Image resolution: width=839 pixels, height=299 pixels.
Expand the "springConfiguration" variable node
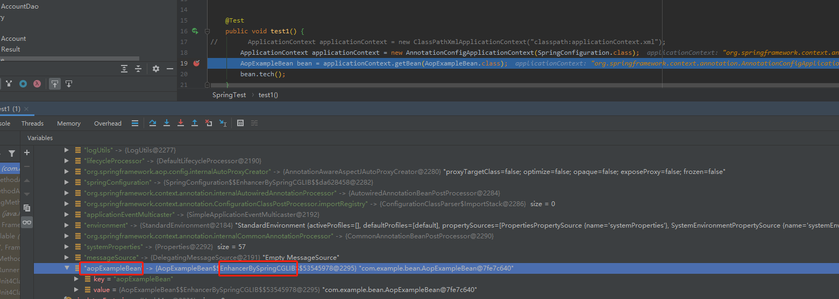pyautogui.click(x=67, y=183)
